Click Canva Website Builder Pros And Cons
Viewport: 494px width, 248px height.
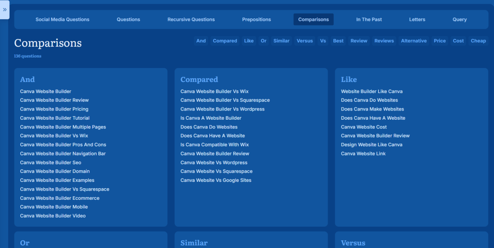(63, 145)
